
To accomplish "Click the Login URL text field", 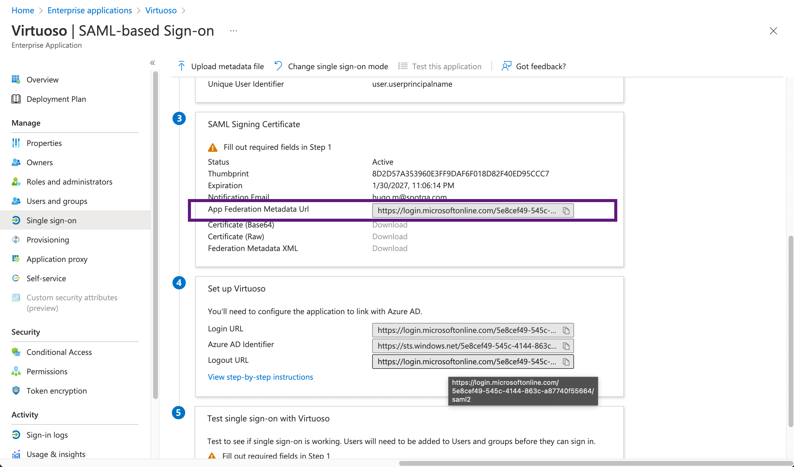I will click(x=467, y=330).
